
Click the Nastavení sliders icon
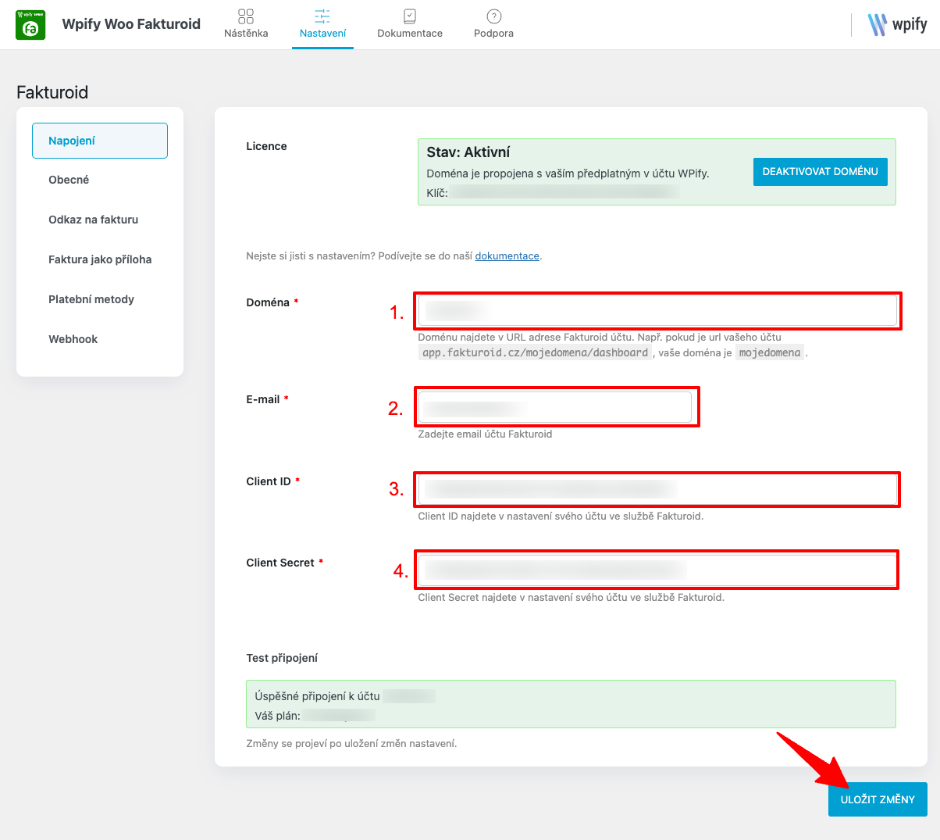(322, 16)
